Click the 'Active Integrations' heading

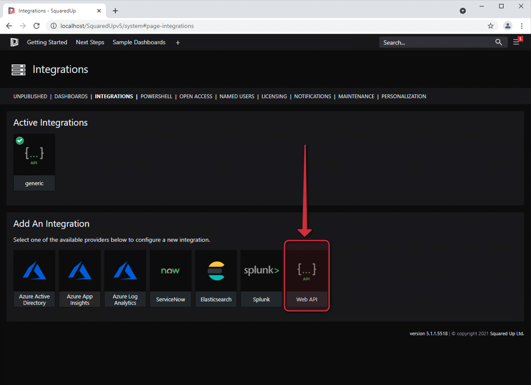point(51,123)
